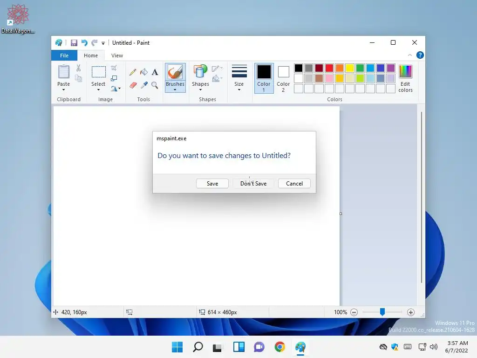
Task: Click the Copy icon below Cut
Action: tap(78, 78)
